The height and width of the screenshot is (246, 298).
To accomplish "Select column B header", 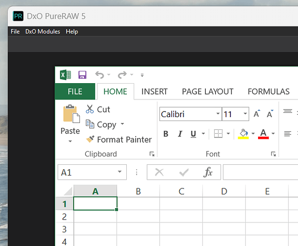I will click(x=138, y=191).
